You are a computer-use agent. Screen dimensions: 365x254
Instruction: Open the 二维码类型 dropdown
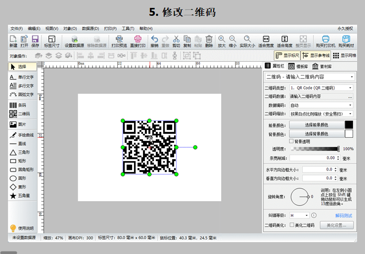point(321,88)
